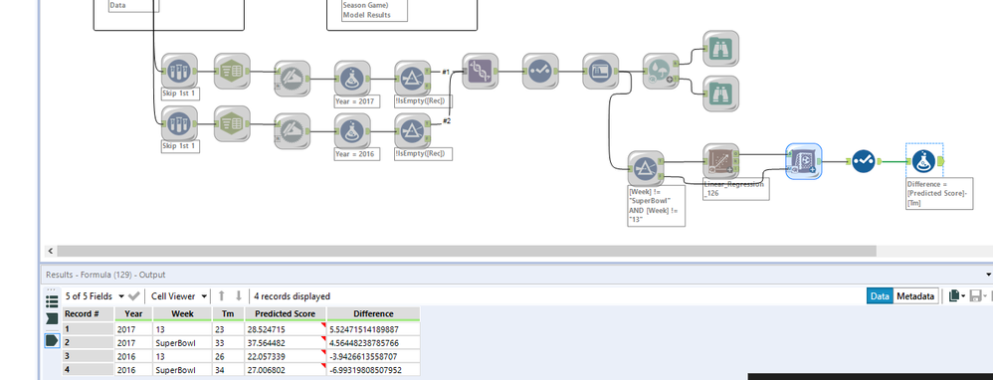Viewport: 993px width, 380px height.
Task: Select the Formula tool annotated Year = 2017
Action: pos(352,79)
